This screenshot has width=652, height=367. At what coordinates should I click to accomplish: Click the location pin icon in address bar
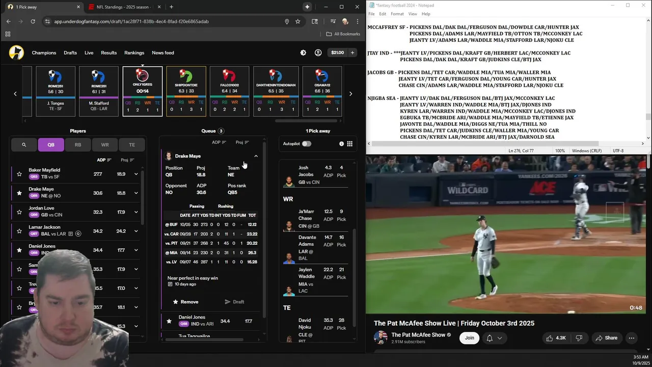tap(287, 21)
